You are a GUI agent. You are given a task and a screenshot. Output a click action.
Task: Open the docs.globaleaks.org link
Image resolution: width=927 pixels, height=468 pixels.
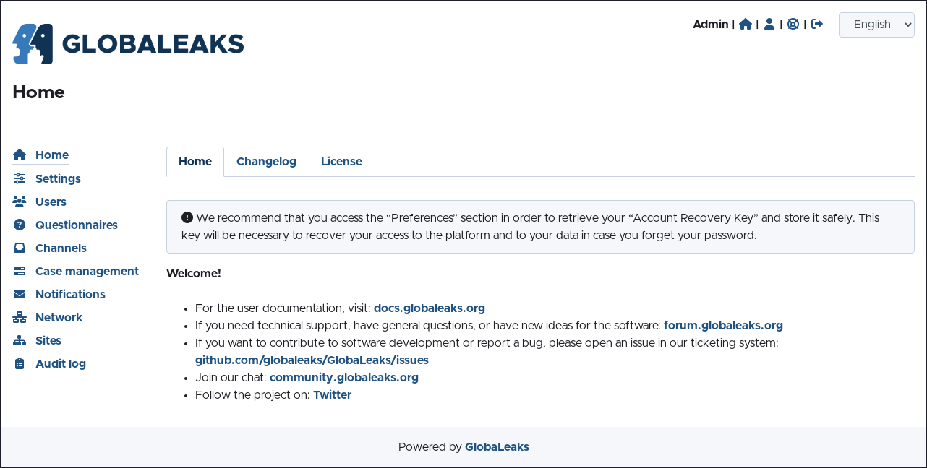pyautogui.click(x=429, y=308)
